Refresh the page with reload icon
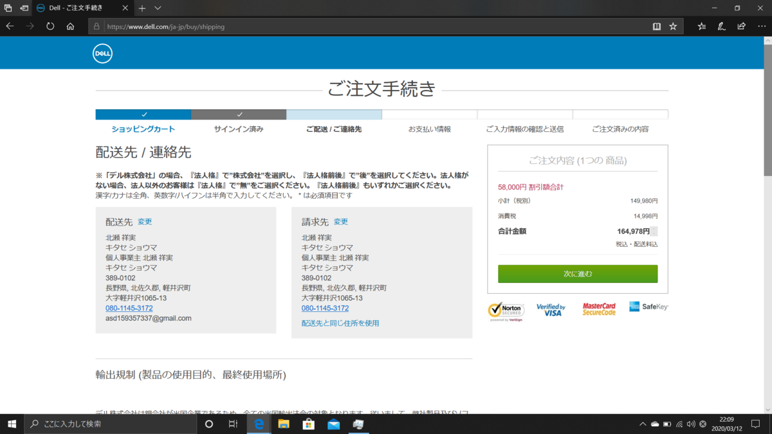 [x=50, y=26]
